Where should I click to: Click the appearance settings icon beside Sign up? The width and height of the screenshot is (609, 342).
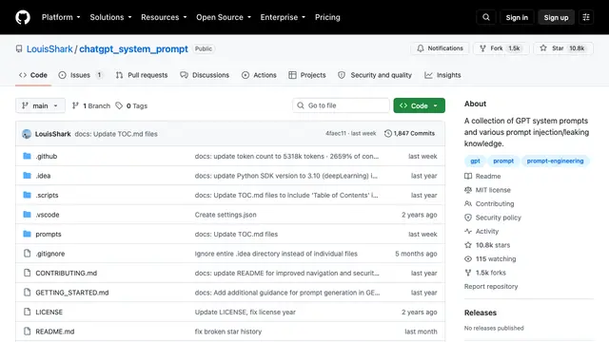[586, 17]
